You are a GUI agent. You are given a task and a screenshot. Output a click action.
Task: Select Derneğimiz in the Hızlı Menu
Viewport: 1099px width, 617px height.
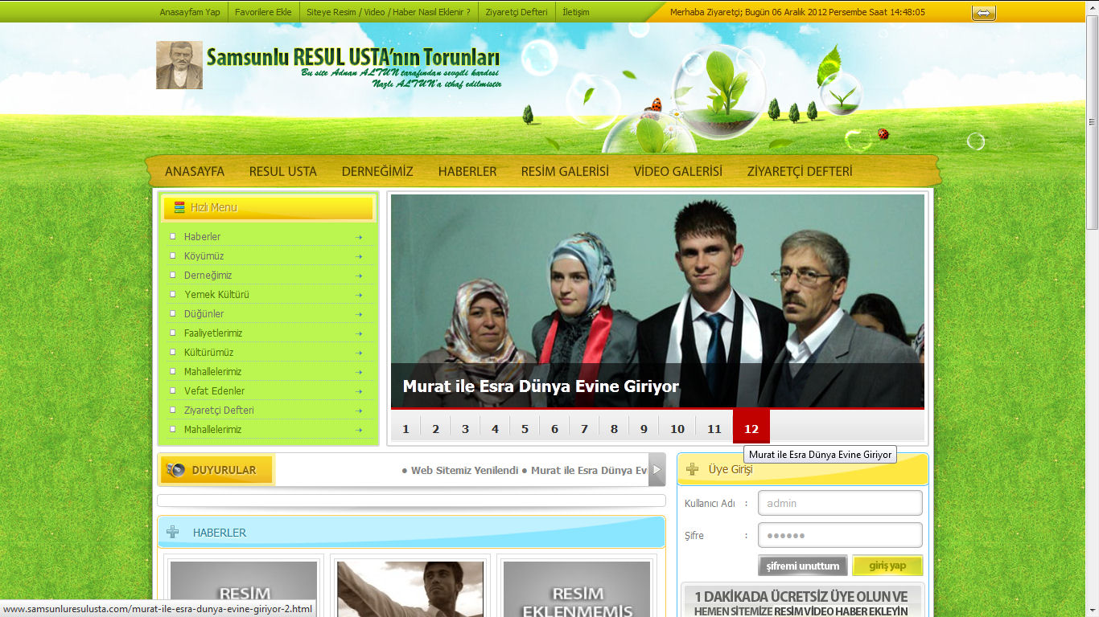[208, 276]
